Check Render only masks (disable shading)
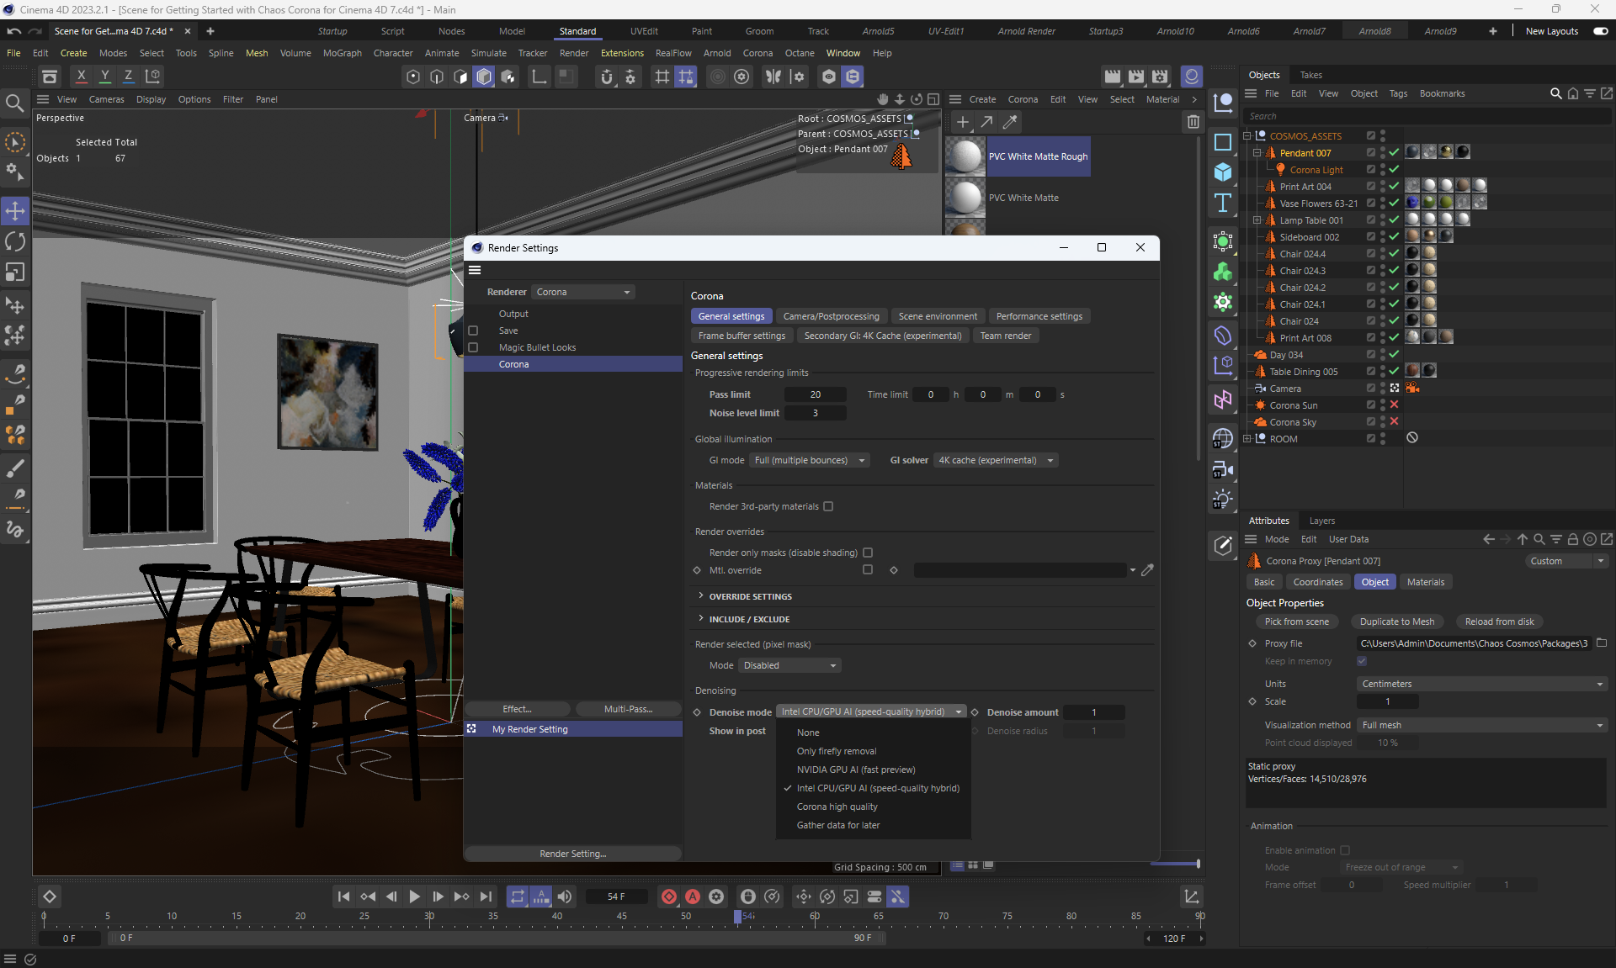Viewport: 1616px width, 968px height. 868,553
